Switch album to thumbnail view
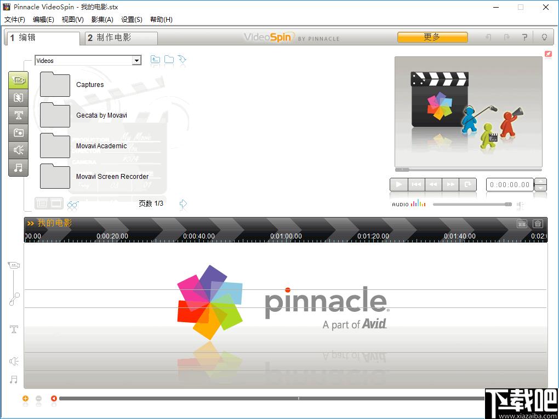Image resolution: width=559 pixels, height=419 pixels. pyautogui.click(x=56, y=203)
